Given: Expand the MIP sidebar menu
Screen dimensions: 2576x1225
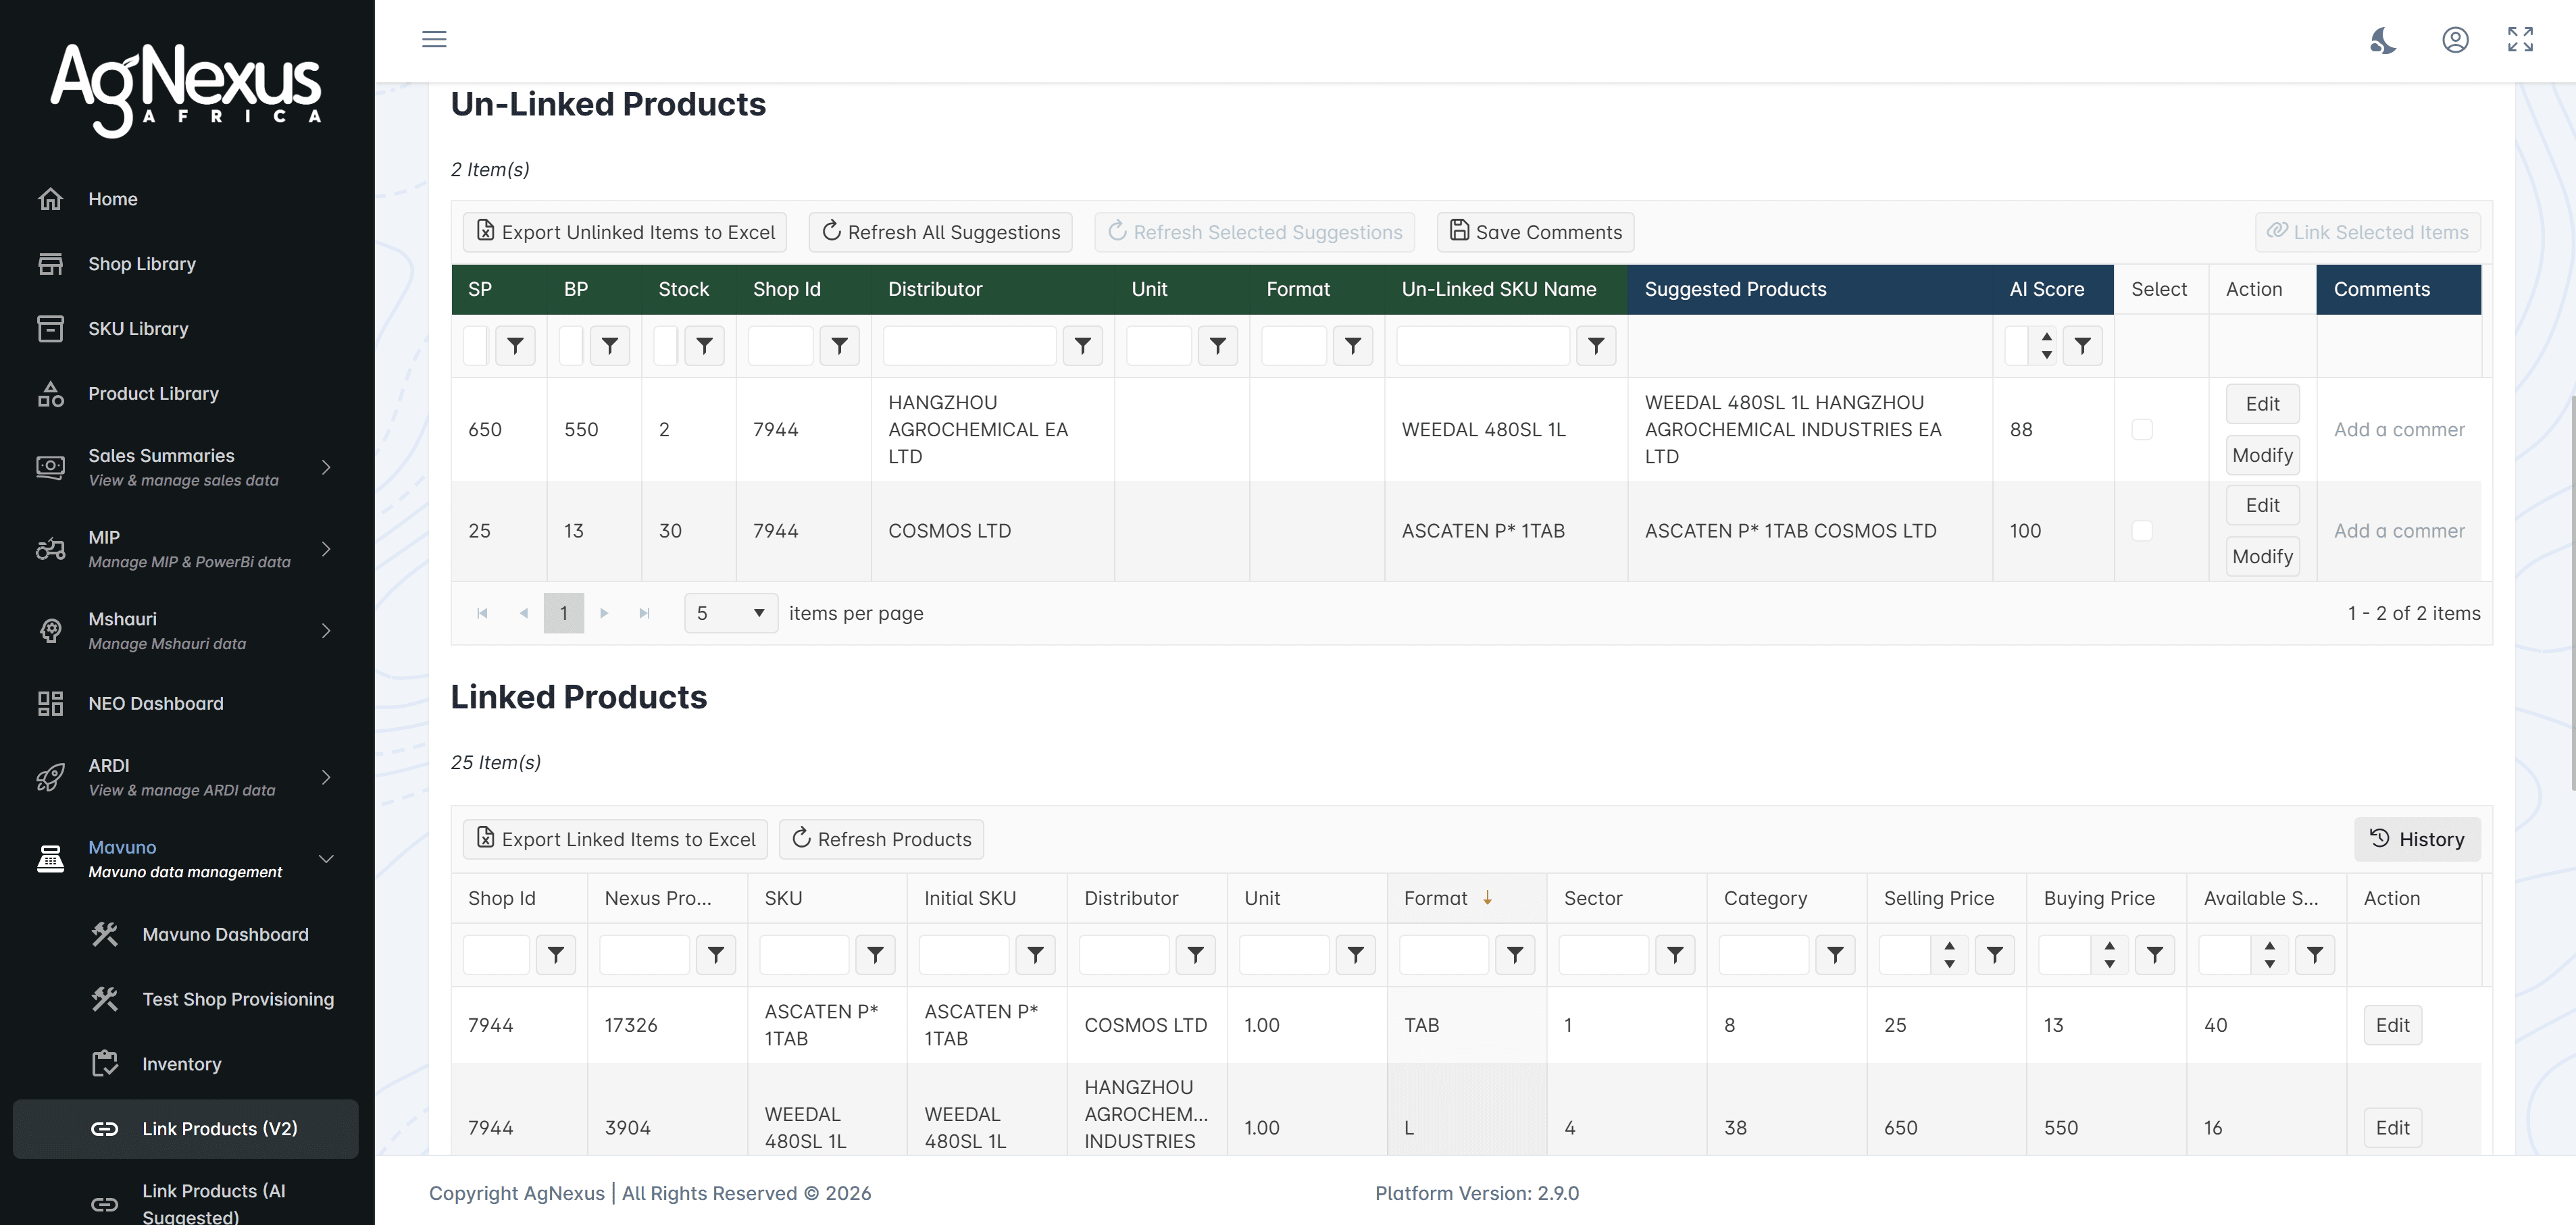Looking at the screenshot, I should pos(186,548).
